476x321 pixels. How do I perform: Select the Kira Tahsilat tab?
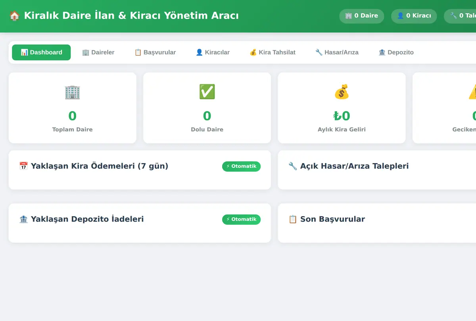[272, 52]
